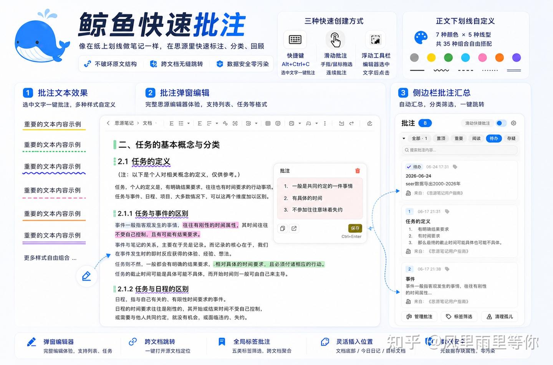Open the annotation card titled 事件
The height and width of the screenshot is (365, 553).
(x=459, y=285)
